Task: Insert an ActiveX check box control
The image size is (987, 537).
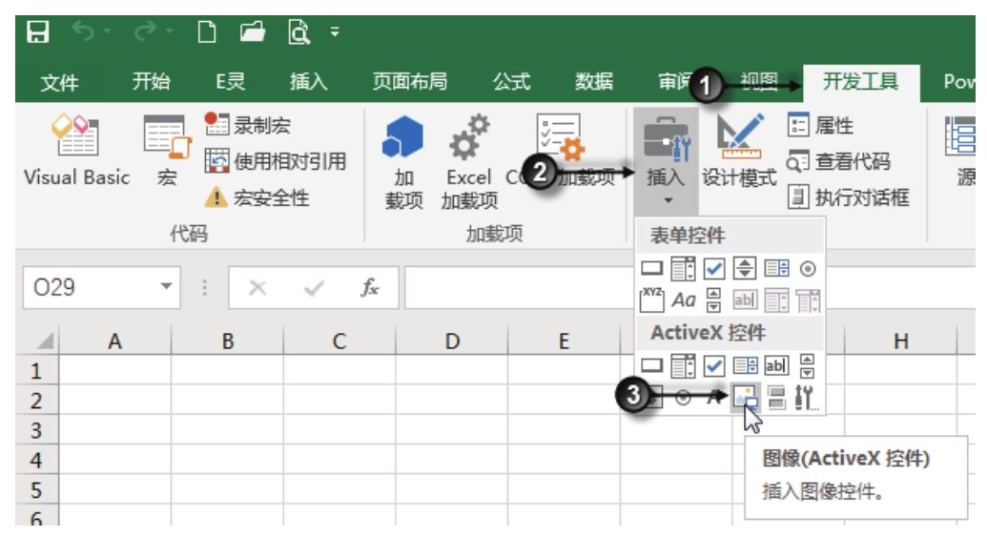Action: (x=714, y=364)
